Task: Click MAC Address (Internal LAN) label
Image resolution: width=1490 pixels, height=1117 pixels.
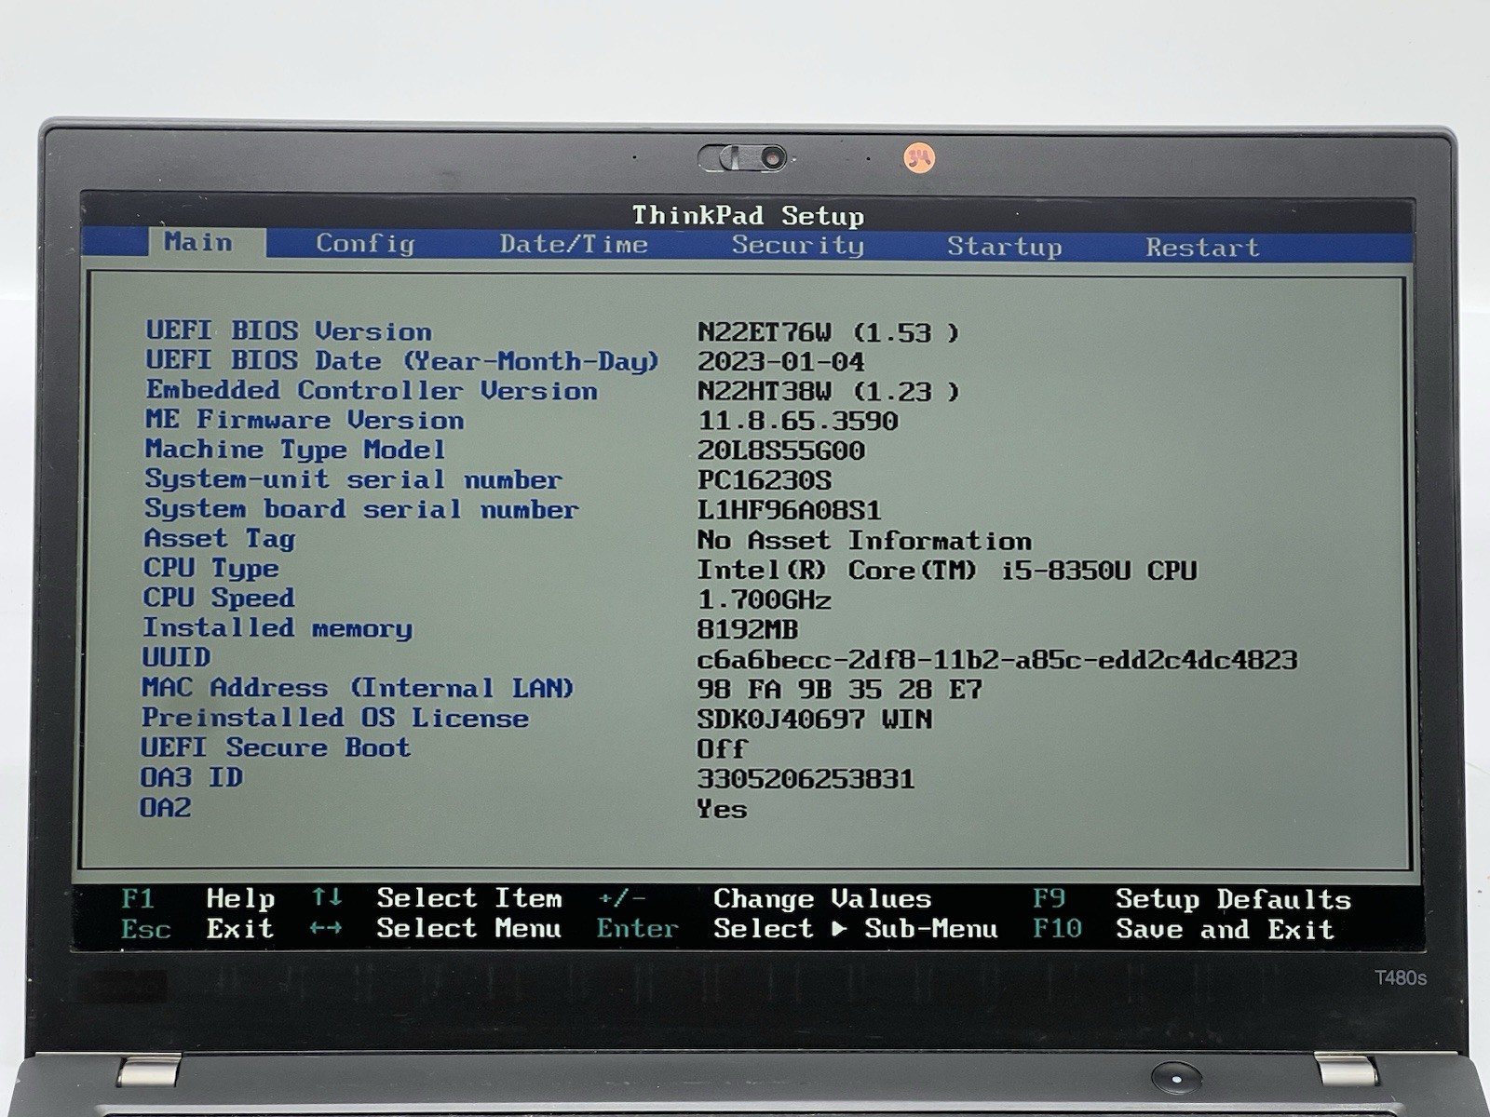Action: click(x=358, y=688)
